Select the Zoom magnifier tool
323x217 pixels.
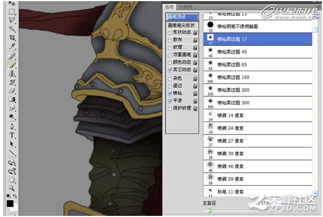(x=12, y=188)
